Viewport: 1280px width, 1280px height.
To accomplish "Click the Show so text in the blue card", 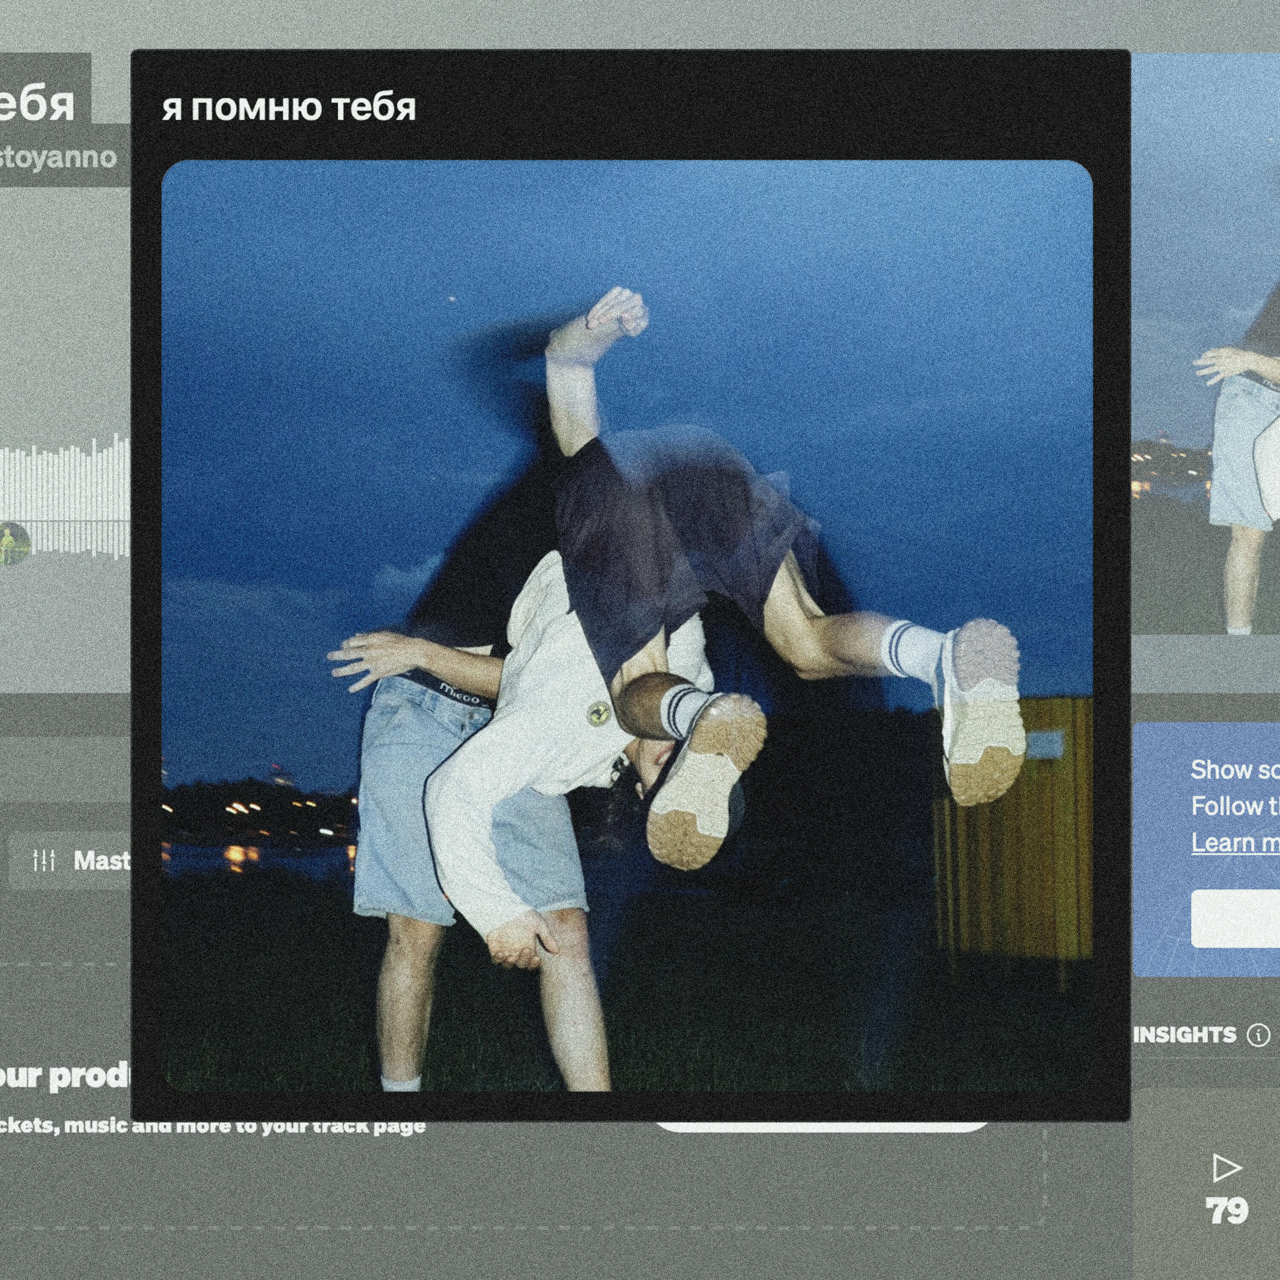I will [1236, 769].
